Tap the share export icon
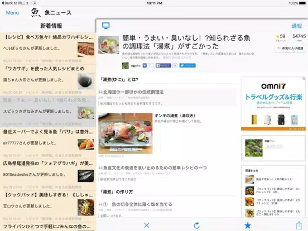This screenshot has height=231, width=308. tap(299, 225)
